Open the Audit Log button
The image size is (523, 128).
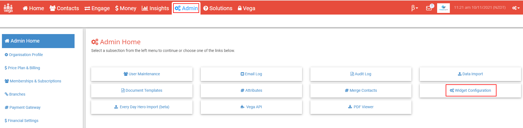click(361, 74)
